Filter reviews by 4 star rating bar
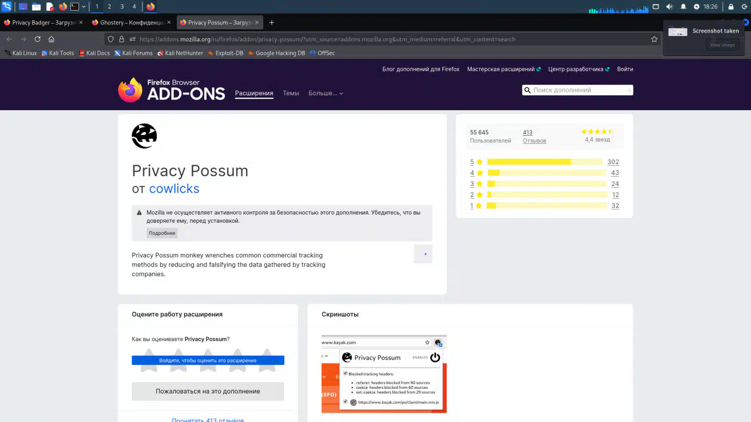 click(x=546, y=173)
